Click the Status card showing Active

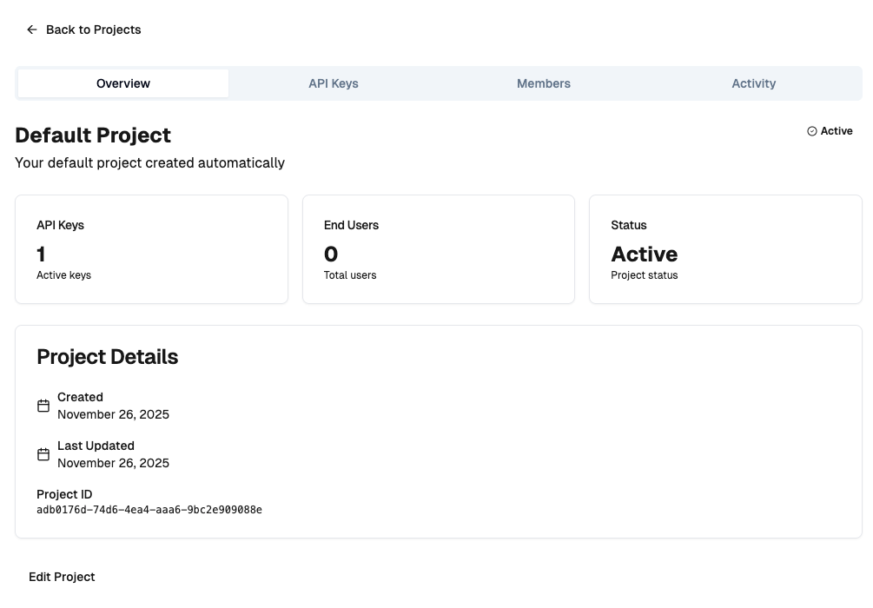[x=725, y=248]
